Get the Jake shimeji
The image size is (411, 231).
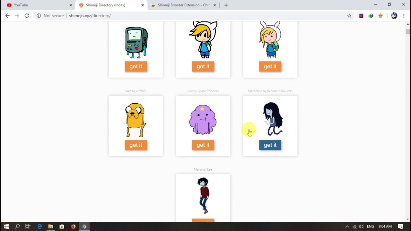pos(136,145)
